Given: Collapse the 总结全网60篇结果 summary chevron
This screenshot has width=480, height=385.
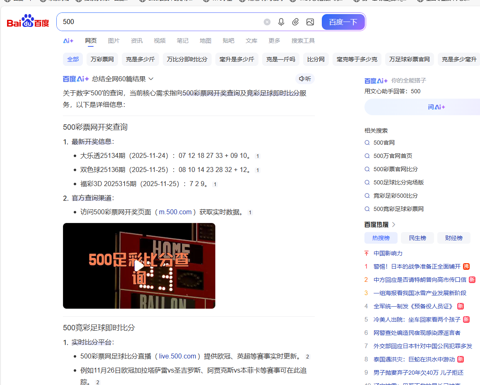Looking at the screenshot, I should [x=151, y=78].
